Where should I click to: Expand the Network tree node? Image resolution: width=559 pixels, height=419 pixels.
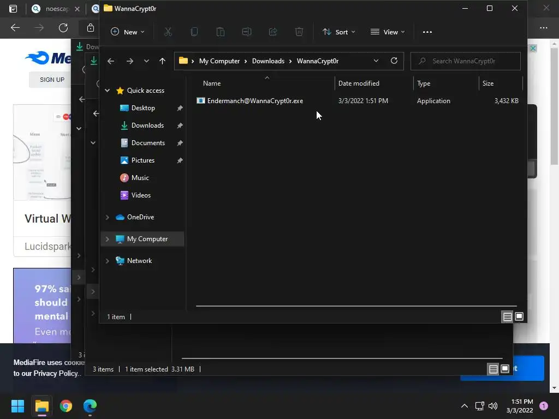(x=108, y=261)
